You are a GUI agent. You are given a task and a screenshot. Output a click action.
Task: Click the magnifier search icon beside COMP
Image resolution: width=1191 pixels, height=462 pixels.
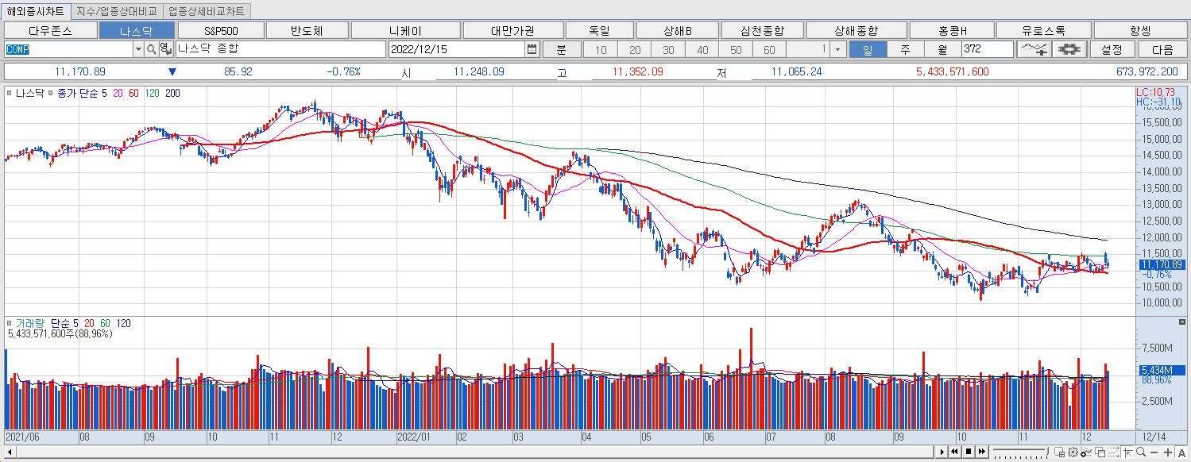(x=151, y=49)
